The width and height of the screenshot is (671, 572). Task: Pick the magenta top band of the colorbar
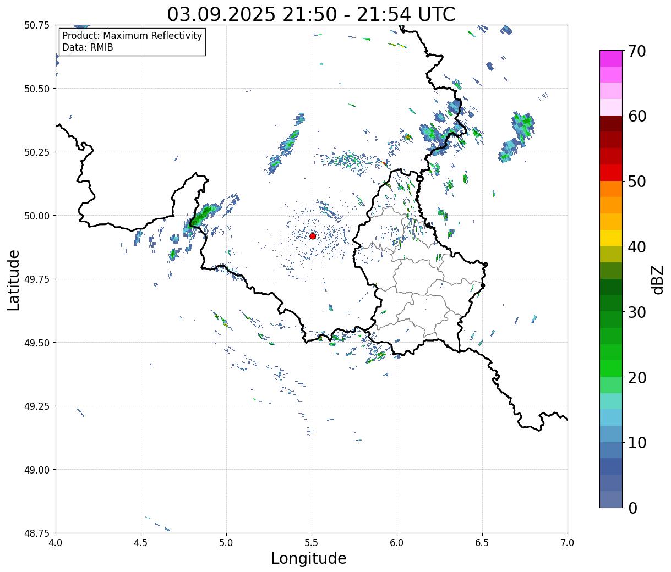[611, 58]
